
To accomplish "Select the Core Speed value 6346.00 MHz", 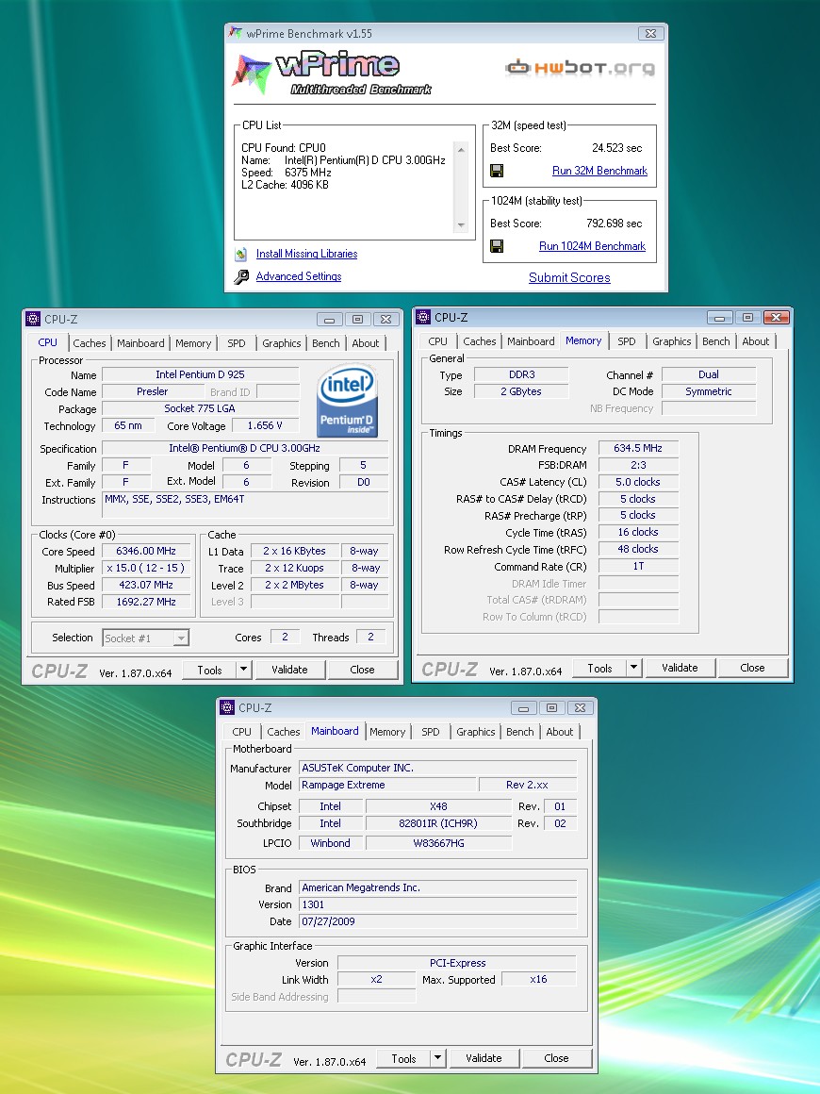I will point(146,551).
